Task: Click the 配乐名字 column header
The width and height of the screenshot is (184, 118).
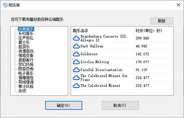Action: point(103,31)
